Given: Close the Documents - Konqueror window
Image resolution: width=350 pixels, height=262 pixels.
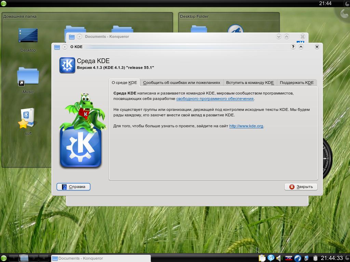Looking at the screenshot, I should pyautogui.click(x=302, y=37).
